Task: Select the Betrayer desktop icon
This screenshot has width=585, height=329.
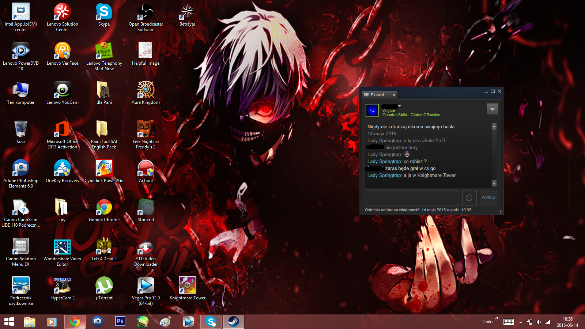Action: [x=187, y=15]
